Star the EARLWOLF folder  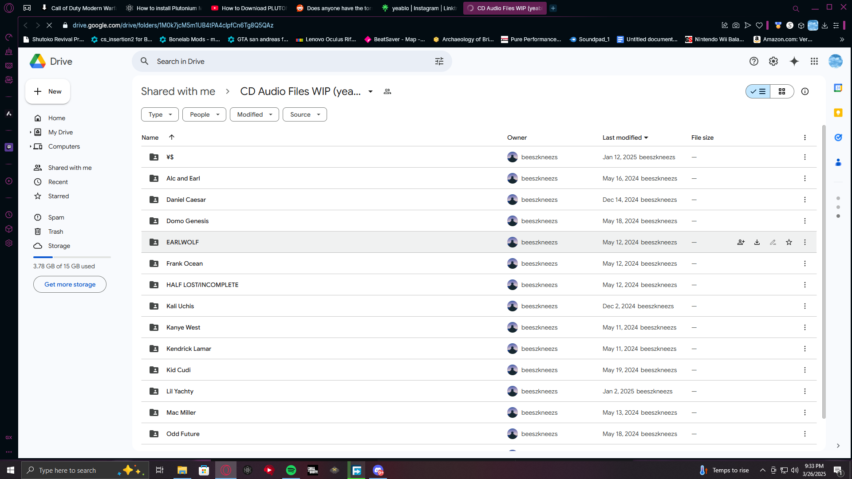[x=789, y=242]
